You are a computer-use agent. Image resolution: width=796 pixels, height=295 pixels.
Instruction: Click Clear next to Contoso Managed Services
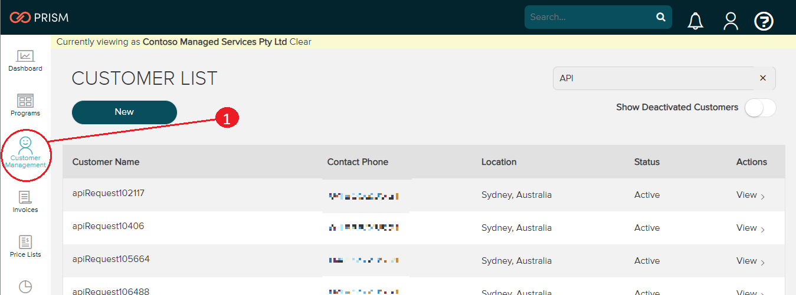coord(300,42)
